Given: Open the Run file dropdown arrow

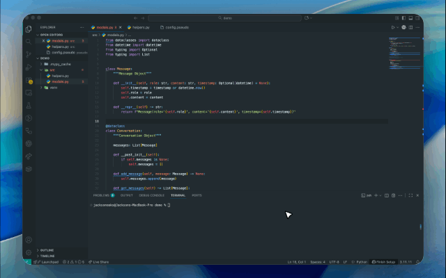Looking at the screenshot, I should pos(397,28).
